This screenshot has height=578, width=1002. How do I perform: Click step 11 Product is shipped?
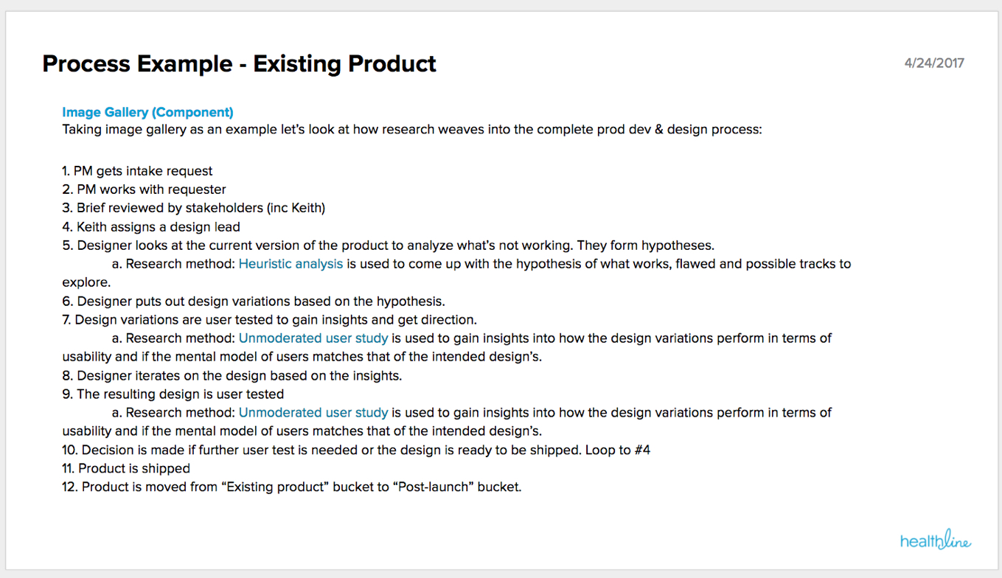(x=126, y=468)
